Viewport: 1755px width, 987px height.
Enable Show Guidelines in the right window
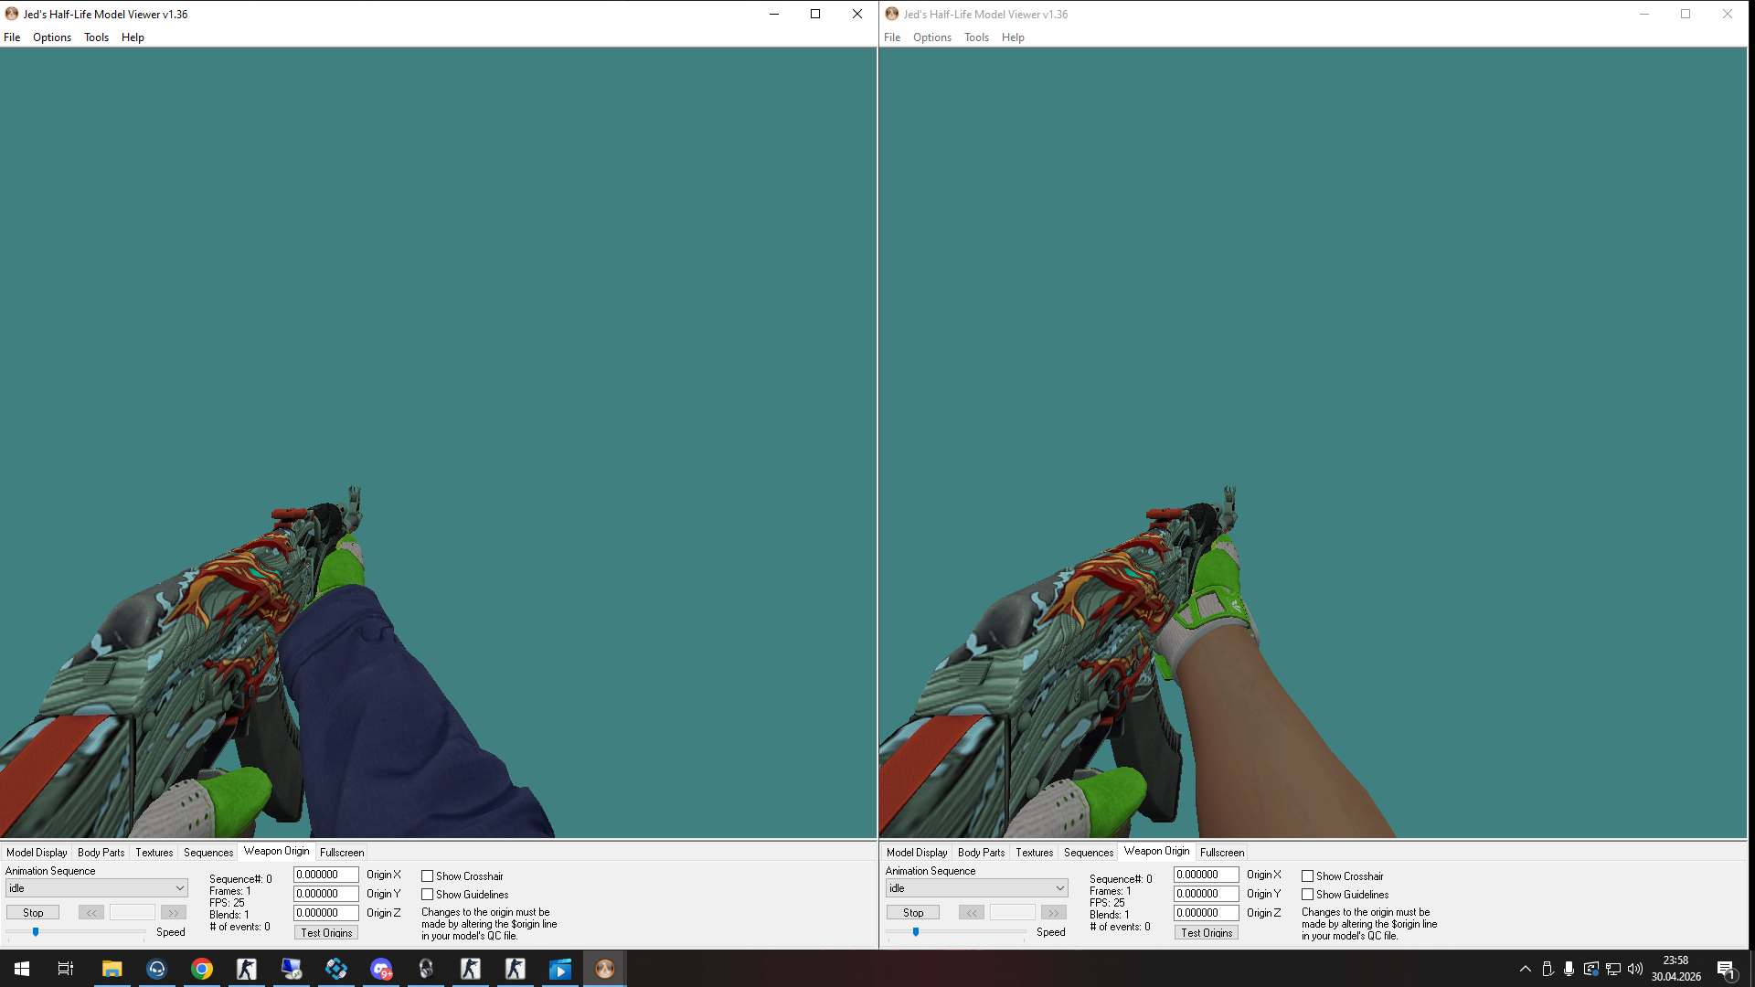click(x=1307, y=895)
